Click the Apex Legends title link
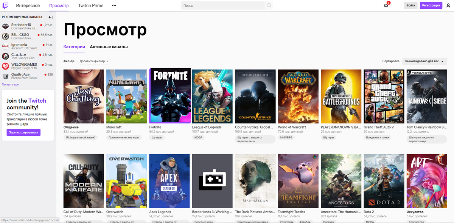The height and width of the screenshot is (223, 454). coord(160,212)
